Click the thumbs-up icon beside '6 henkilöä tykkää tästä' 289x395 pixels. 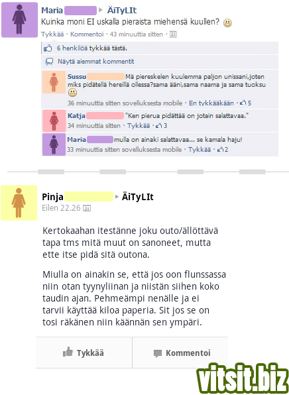48,48
